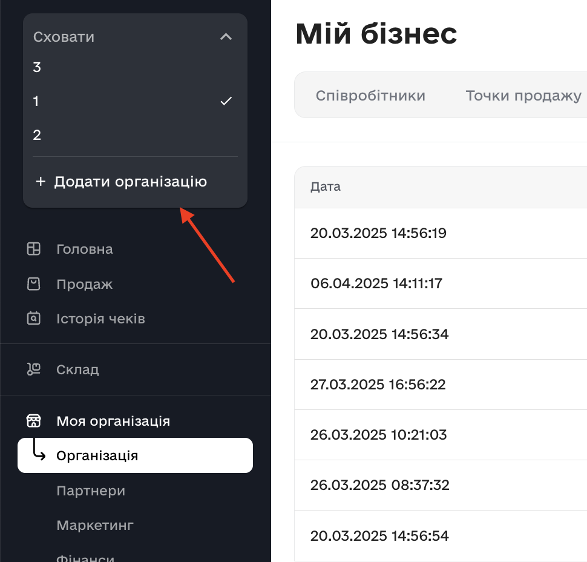
Task: Choose organization 1 in the dropdown
Action: [36, 101]
